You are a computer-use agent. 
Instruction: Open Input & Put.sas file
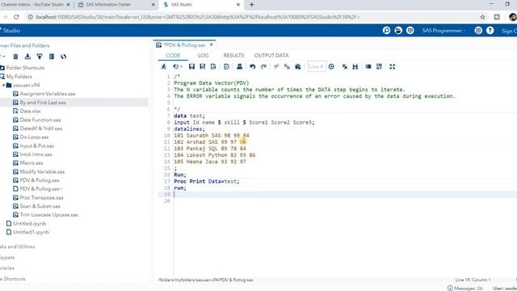coord(37,145)
